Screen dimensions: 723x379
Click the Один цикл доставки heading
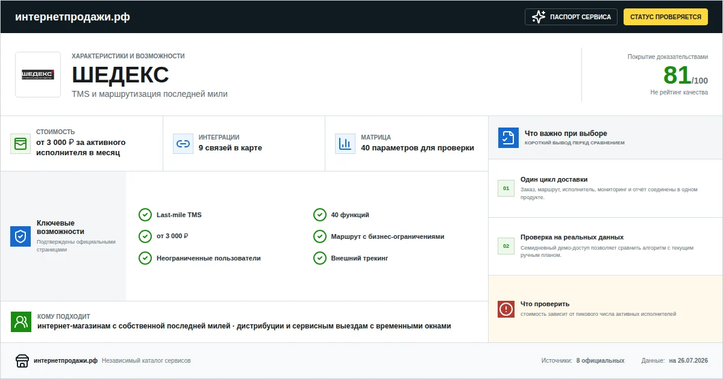554,179
